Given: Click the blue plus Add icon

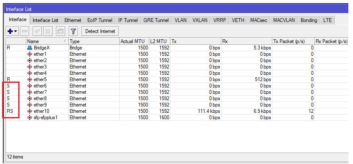Looking at the screenshot, I should pos(10,31).
